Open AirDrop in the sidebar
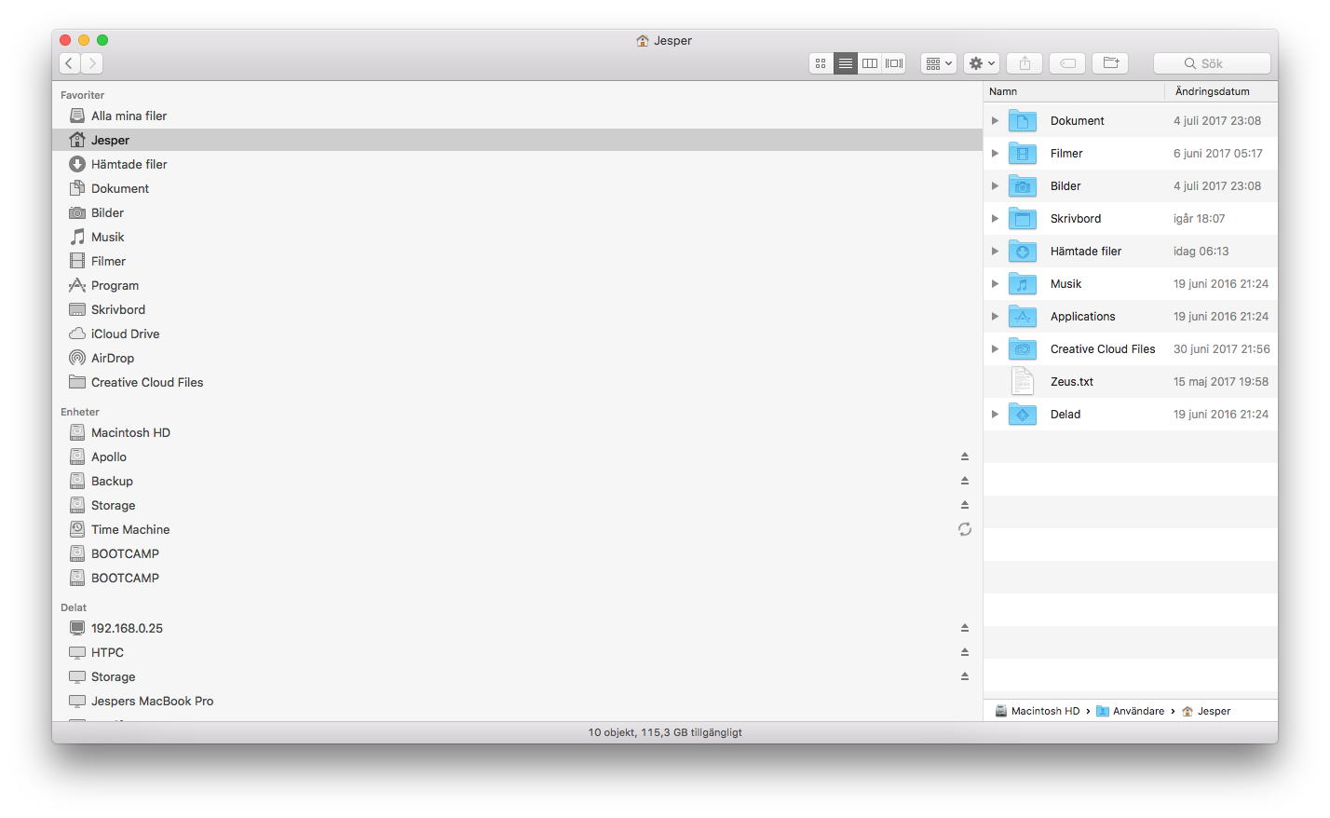 517,358
